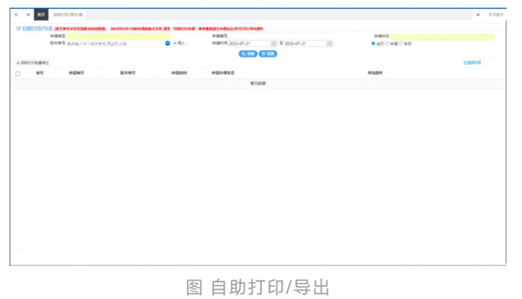Open the 关闭操作 menu
522x299 pixels.
[495, 14]
